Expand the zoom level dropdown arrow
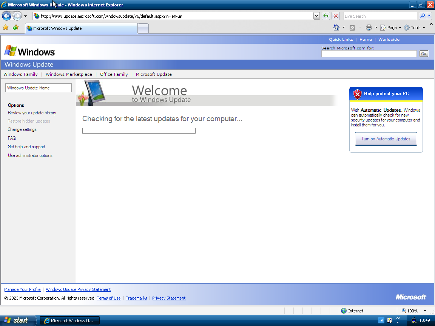 tap(425, 311)
